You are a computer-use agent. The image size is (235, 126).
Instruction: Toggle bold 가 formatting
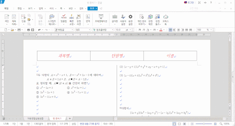pos(140,30)
